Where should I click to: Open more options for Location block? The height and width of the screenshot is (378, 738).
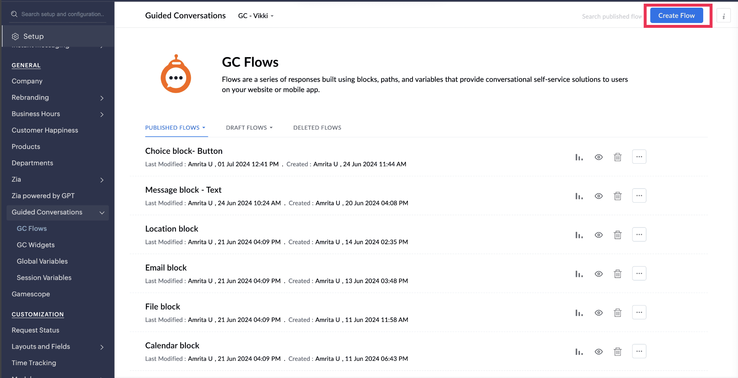click(x=639, y=235)
